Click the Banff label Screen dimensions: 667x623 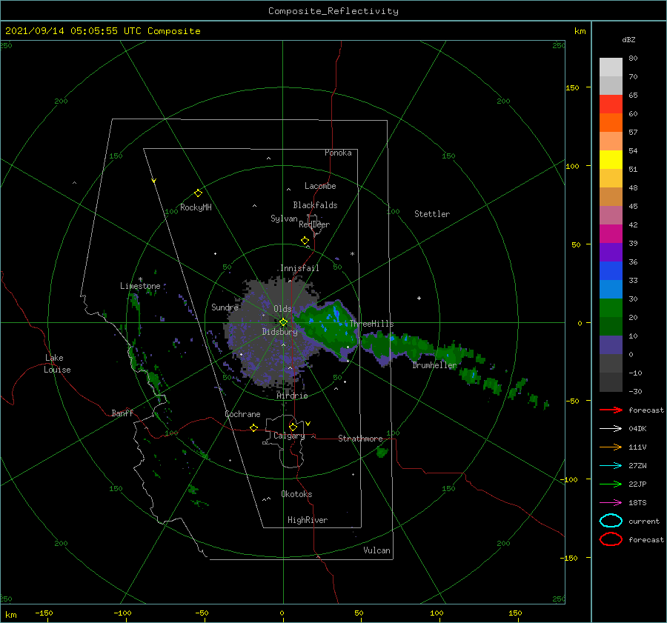(122, 413)
